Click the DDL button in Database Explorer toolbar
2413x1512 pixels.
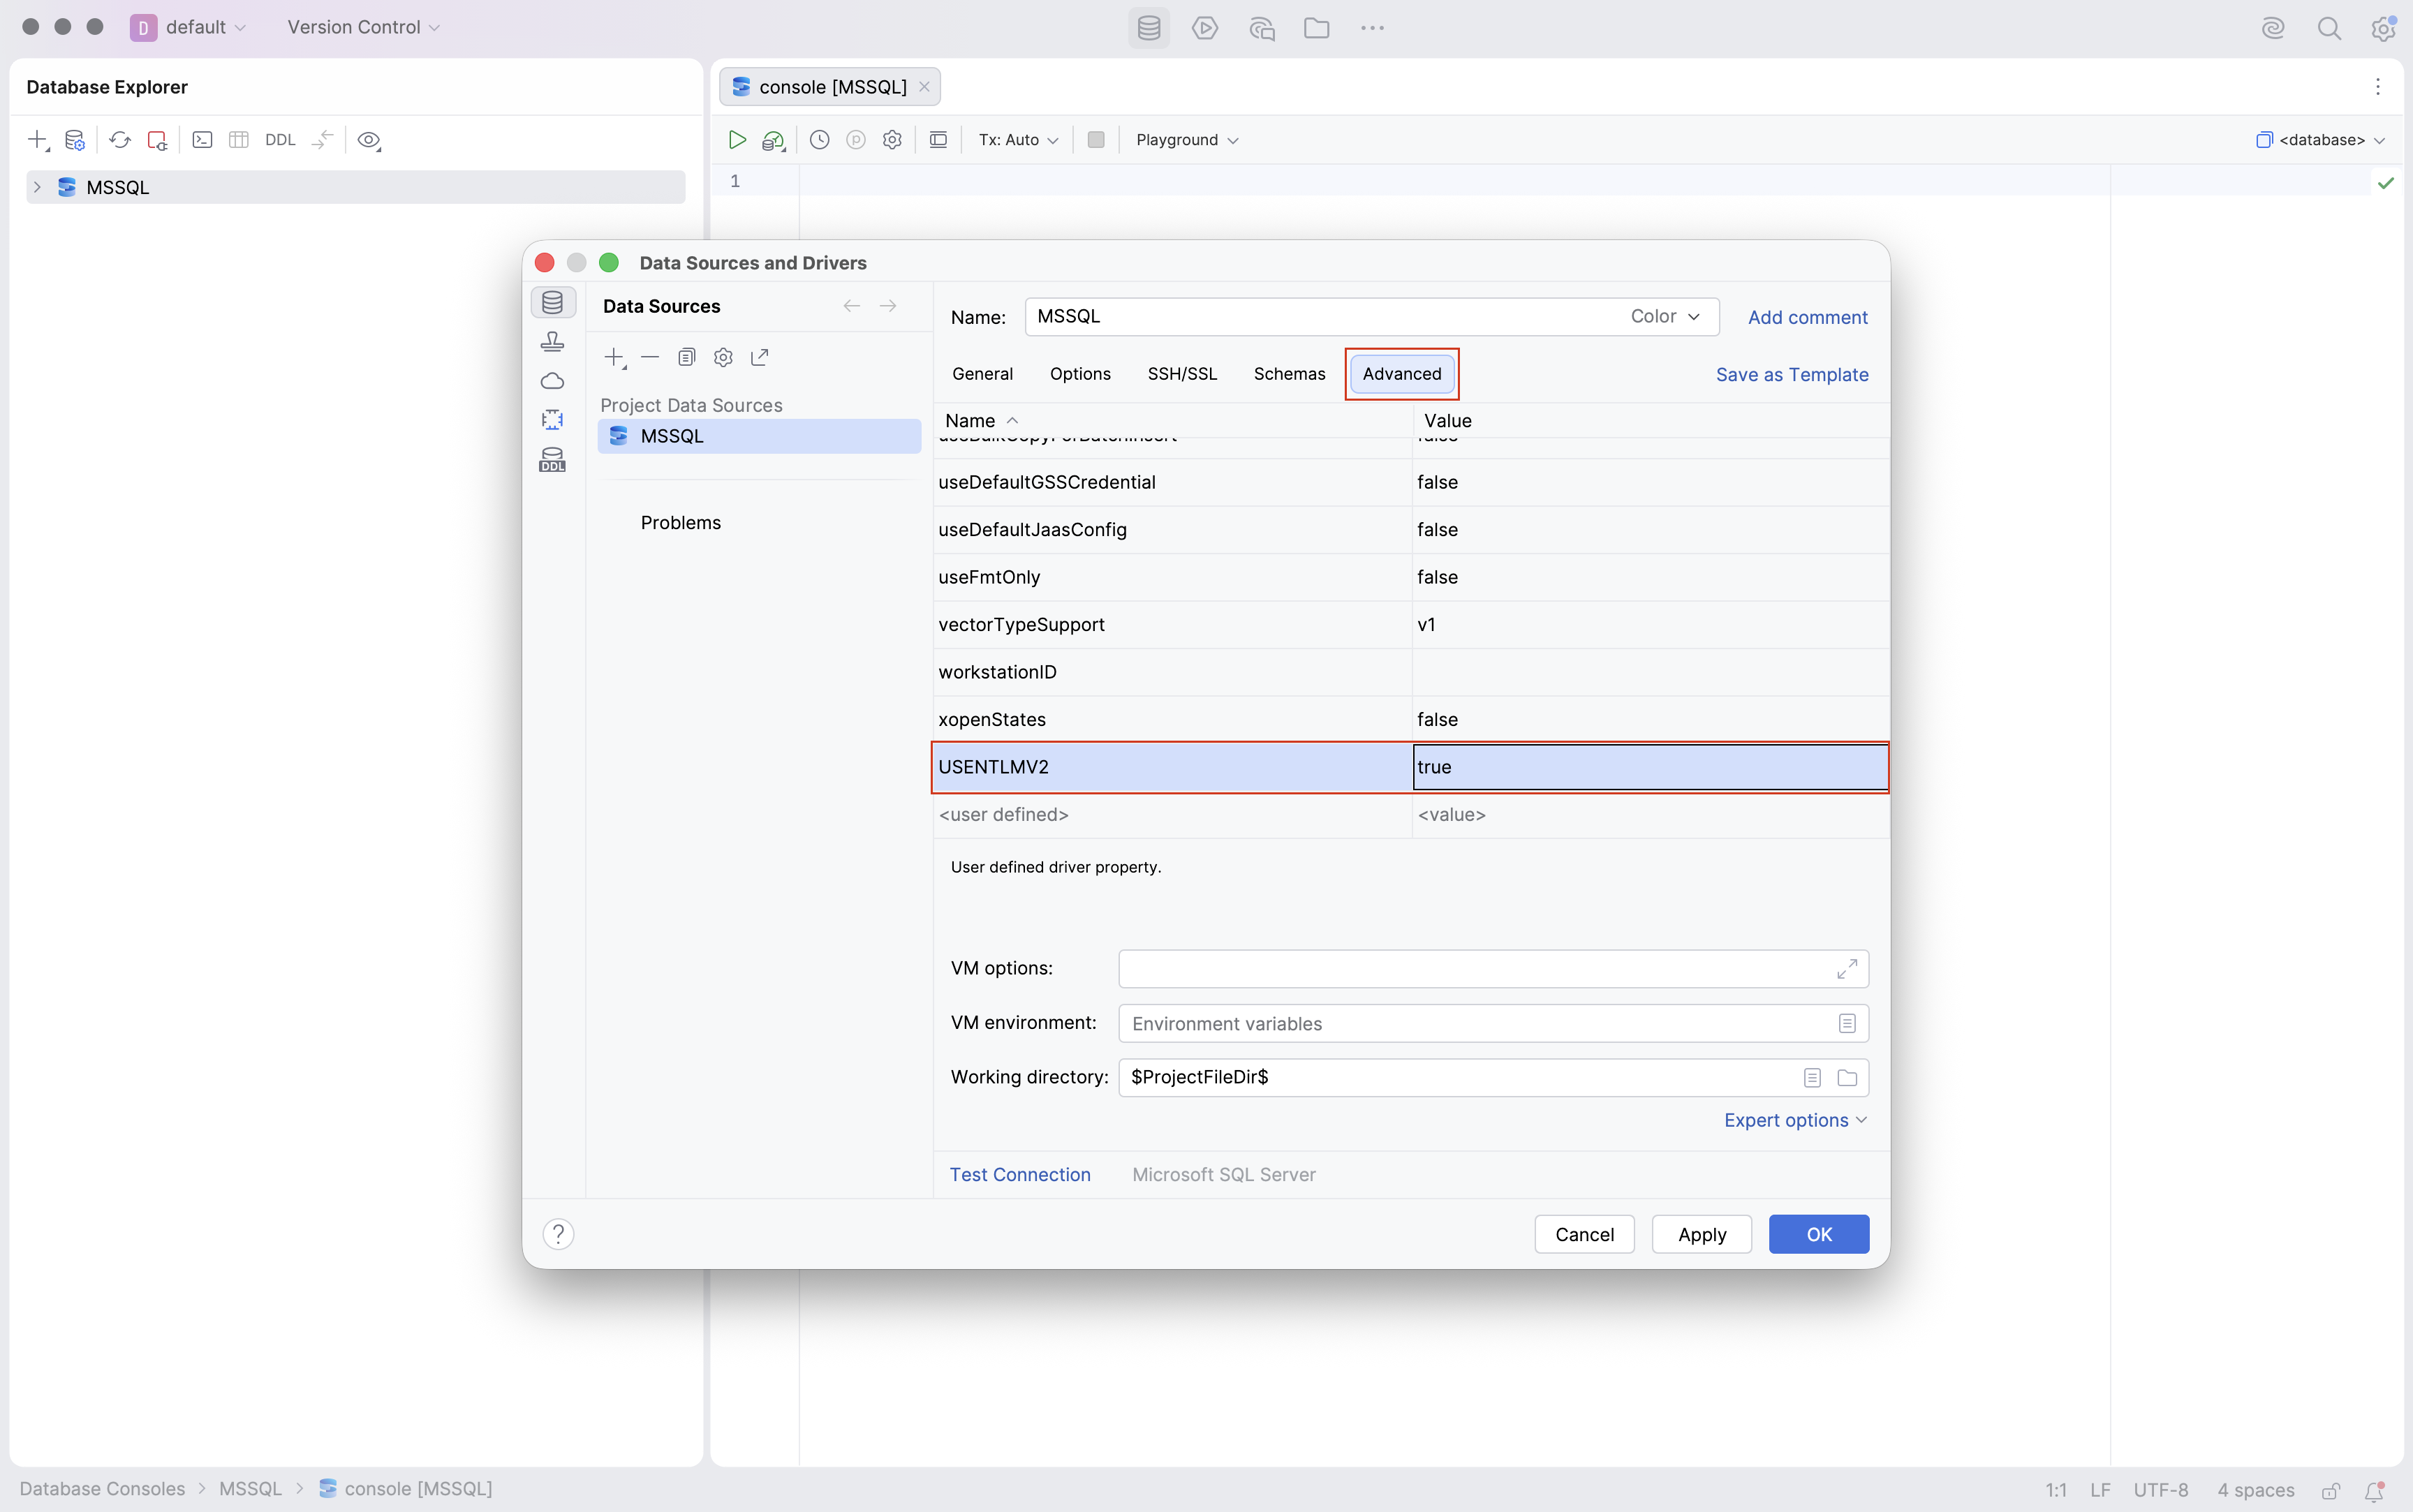(x=280, y=140)
